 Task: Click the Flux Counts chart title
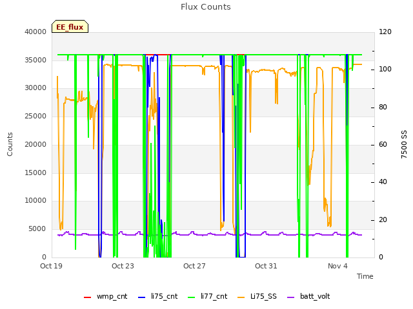(x=206, y=7)
